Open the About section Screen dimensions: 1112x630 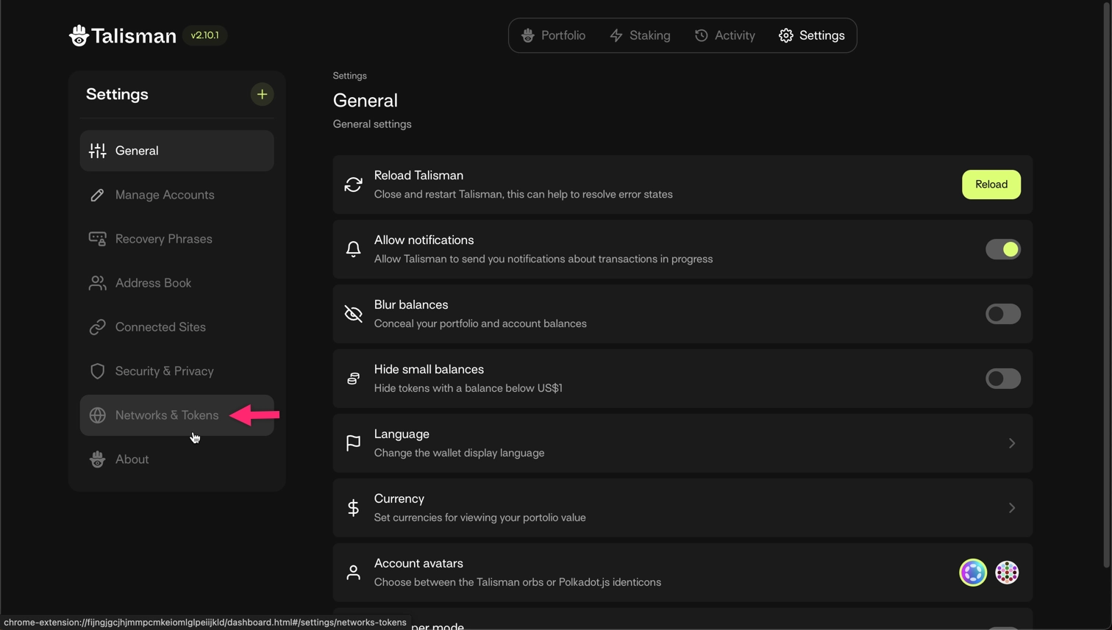(x=177, y=459)
